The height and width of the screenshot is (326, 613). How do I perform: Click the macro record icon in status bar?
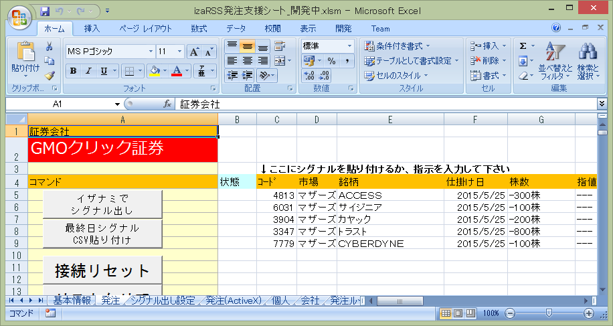point(50,313)
